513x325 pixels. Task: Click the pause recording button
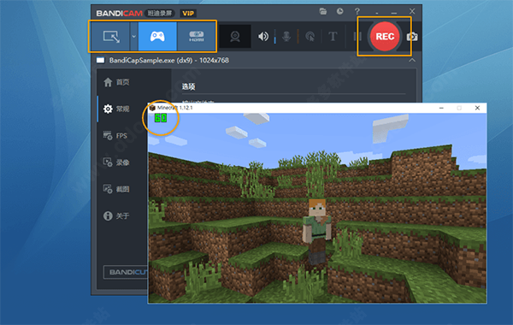357,36
